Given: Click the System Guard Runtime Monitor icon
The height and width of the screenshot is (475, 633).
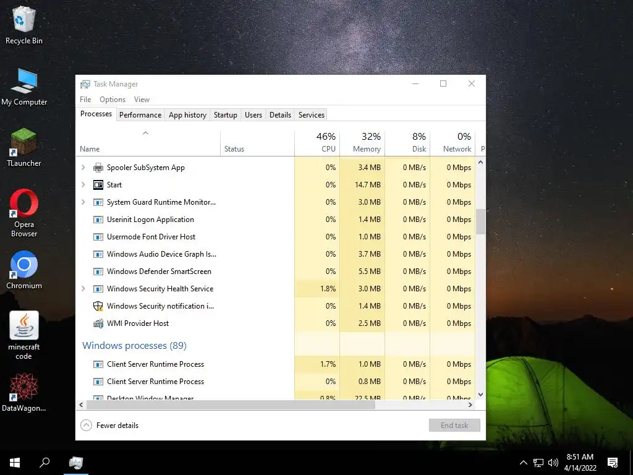Looking at the screenshot, I should coord(98,202).
